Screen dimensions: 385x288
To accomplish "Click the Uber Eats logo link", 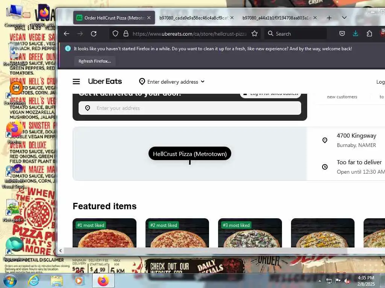I will [105, 81].
